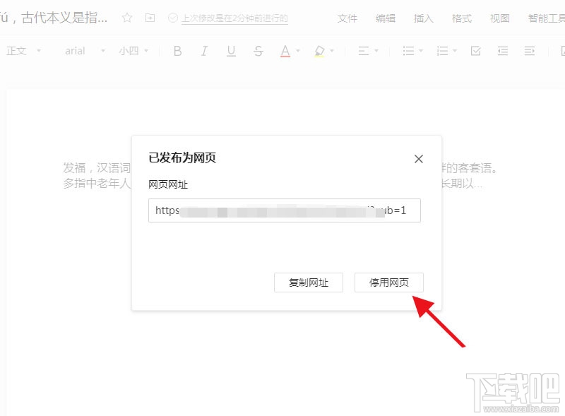Image resolution: width=565 pixels, height=416 pixels.
Task: Open the 格式 menu
Action: tap(461, 19)
